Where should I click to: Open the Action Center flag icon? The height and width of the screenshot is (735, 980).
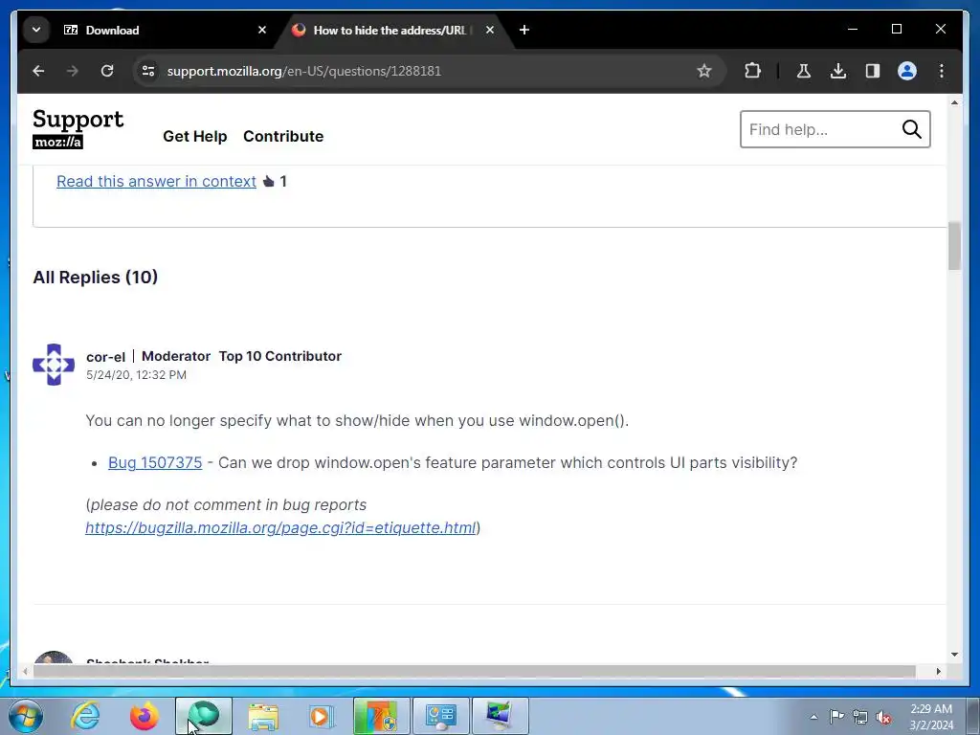[836, 717]
